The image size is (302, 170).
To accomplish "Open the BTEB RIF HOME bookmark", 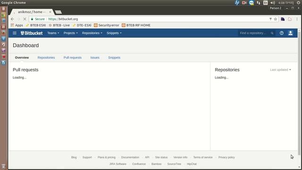I will point(136,25).
